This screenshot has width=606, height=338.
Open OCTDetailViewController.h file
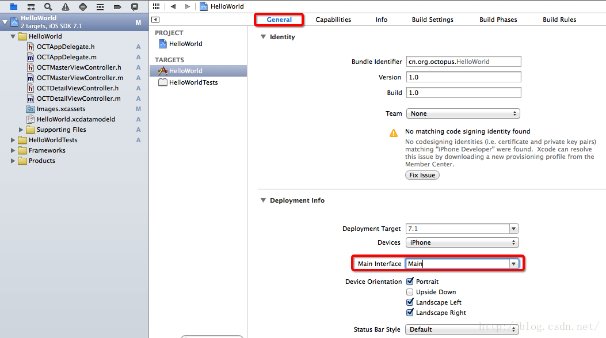point(73,89)
